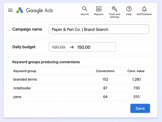Select the 'notebooks' keyword group

(22, 88)
